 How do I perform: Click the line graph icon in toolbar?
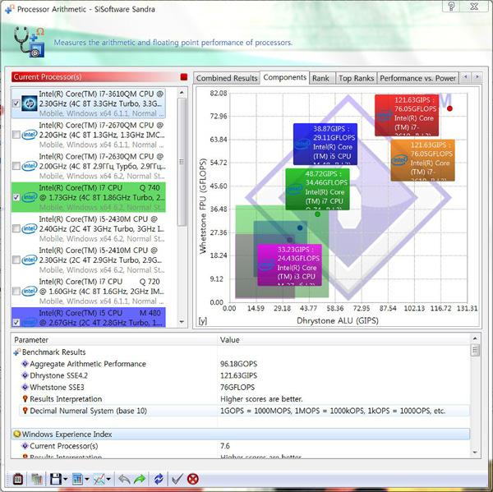tap(99, 479)
